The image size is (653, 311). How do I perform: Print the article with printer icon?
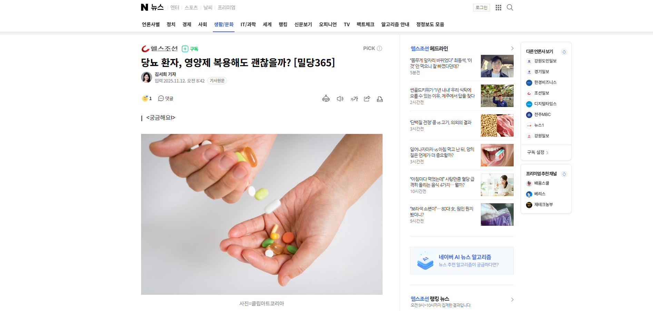click(380, 99)
